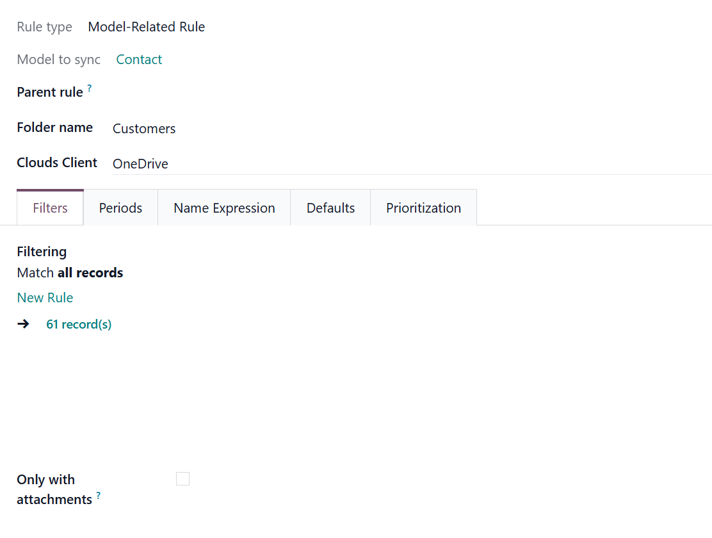
Task: Click the Folder name field label
Action: point(54,127)
